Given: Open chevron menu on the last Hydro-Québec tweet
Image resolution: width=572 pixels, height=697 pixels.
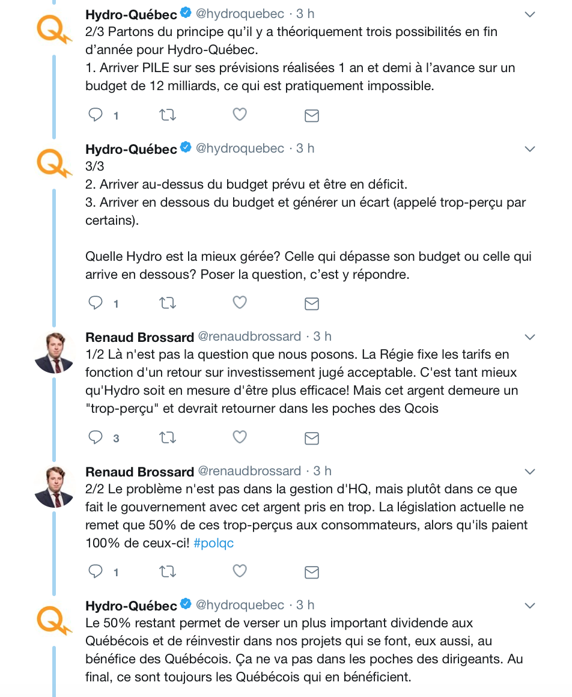Looking at the screenshot, I should coord(530,605).
